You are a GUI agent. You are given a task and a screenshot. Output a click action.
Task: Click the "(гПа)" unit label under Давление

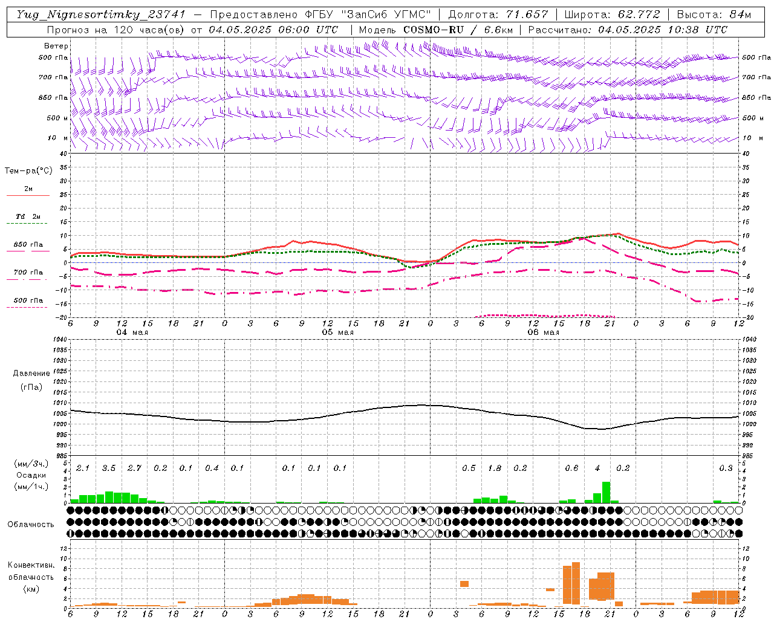coord(31,387)
